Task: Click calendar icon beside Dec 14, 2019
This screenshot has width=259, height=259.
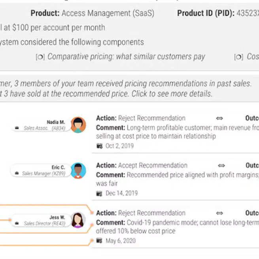Action: coord(99,193)
